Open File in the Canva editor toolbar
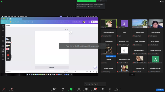The width and height of the screenshot is (165, 92). 7,22
